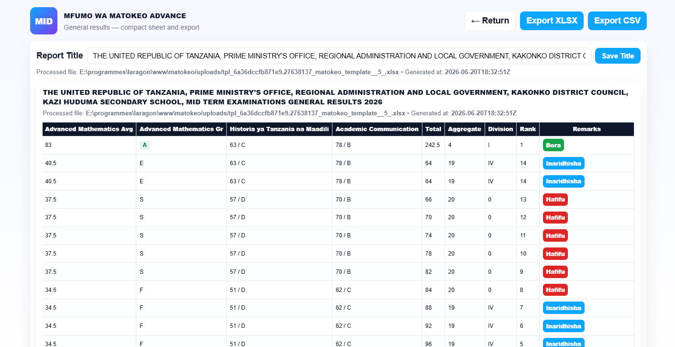Click the Hafifu badge in rank 8 row
The width and height of the screenshot is (675, 347).
click(x=555, y=290)
